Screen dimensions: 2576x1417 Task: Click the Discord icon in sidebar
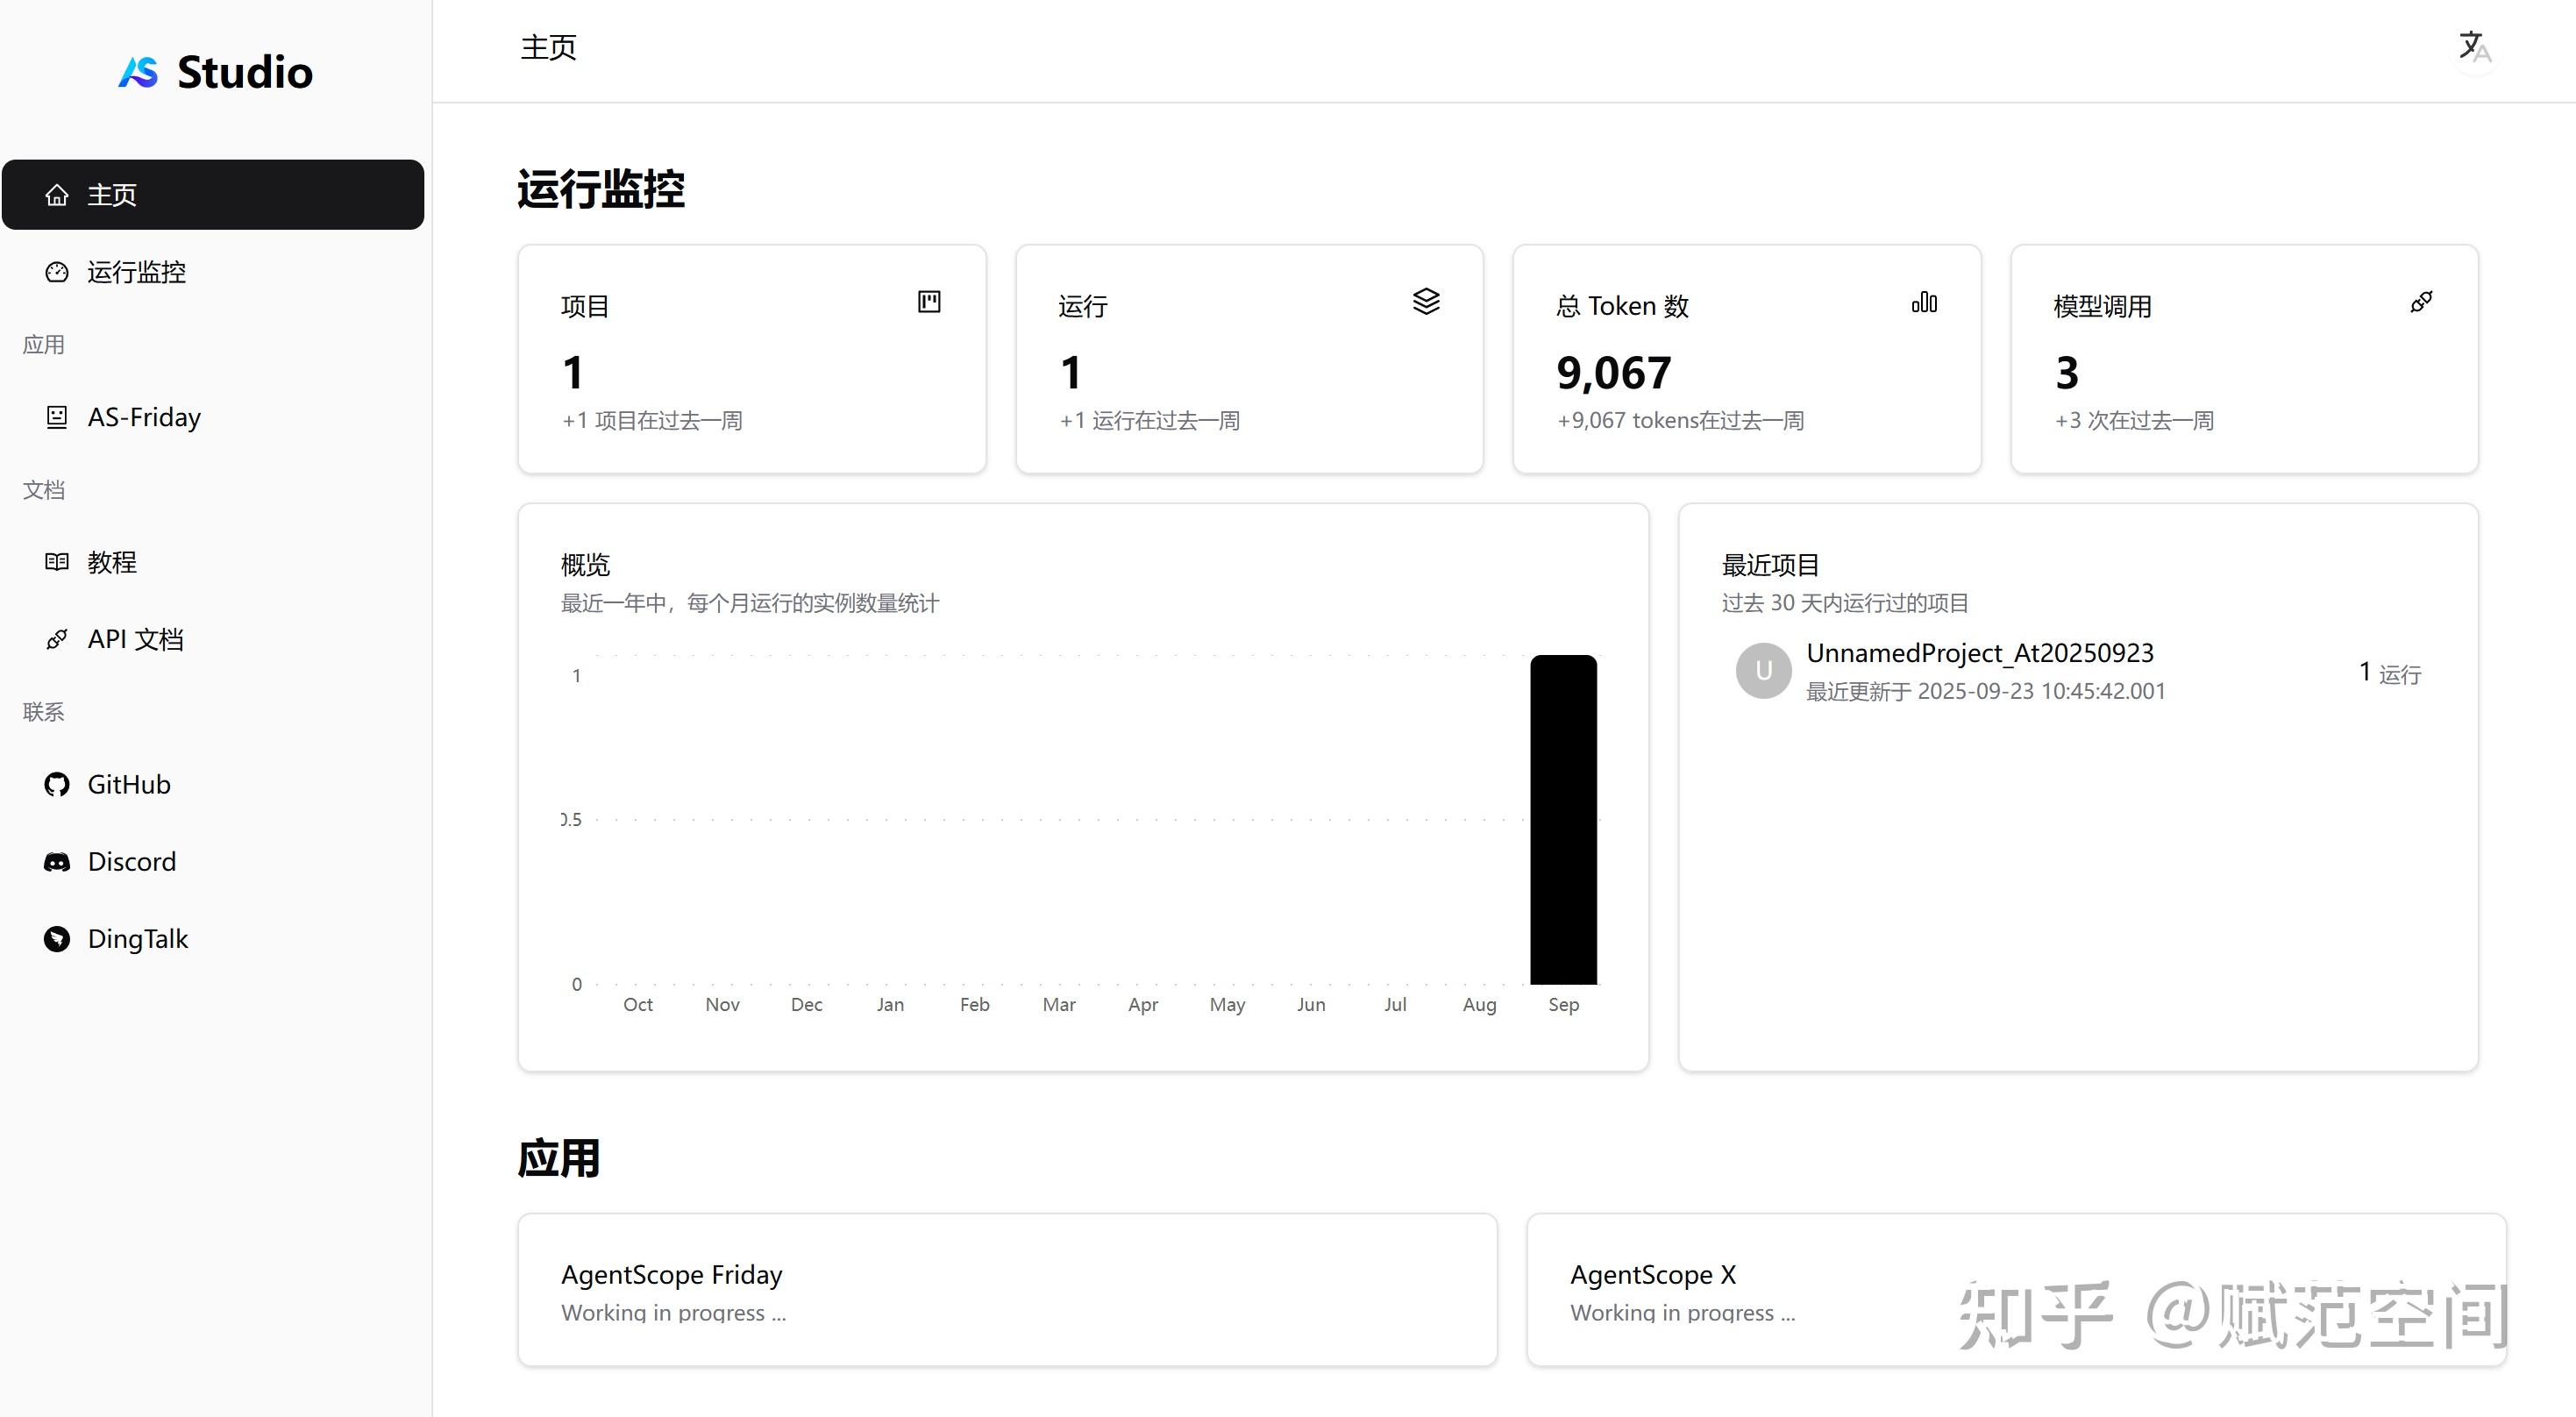point(57,862)
